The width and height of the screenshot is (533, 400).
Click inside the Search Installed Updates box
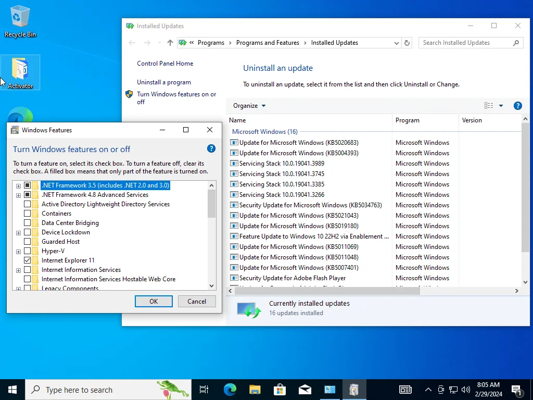(467, 43)
